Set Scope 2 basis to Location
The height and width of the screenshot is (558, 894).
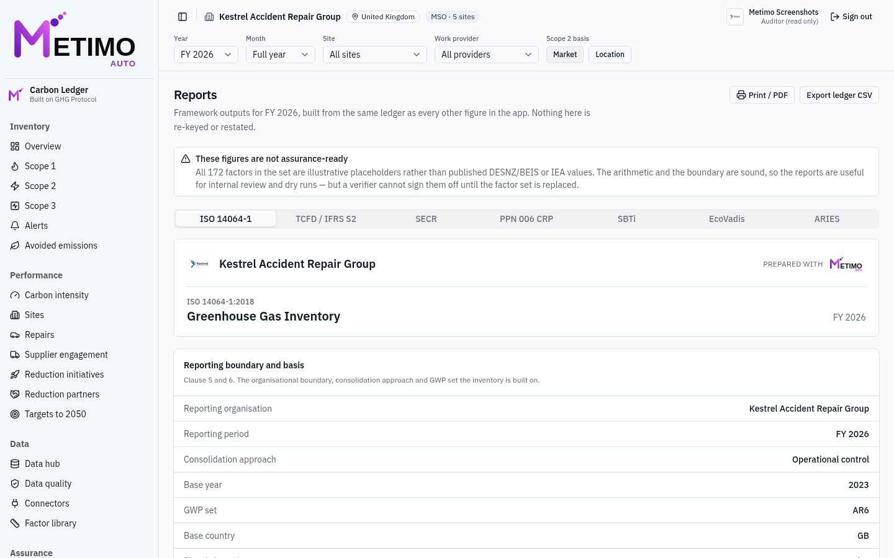pyautogui.click(x=610, y=55)
